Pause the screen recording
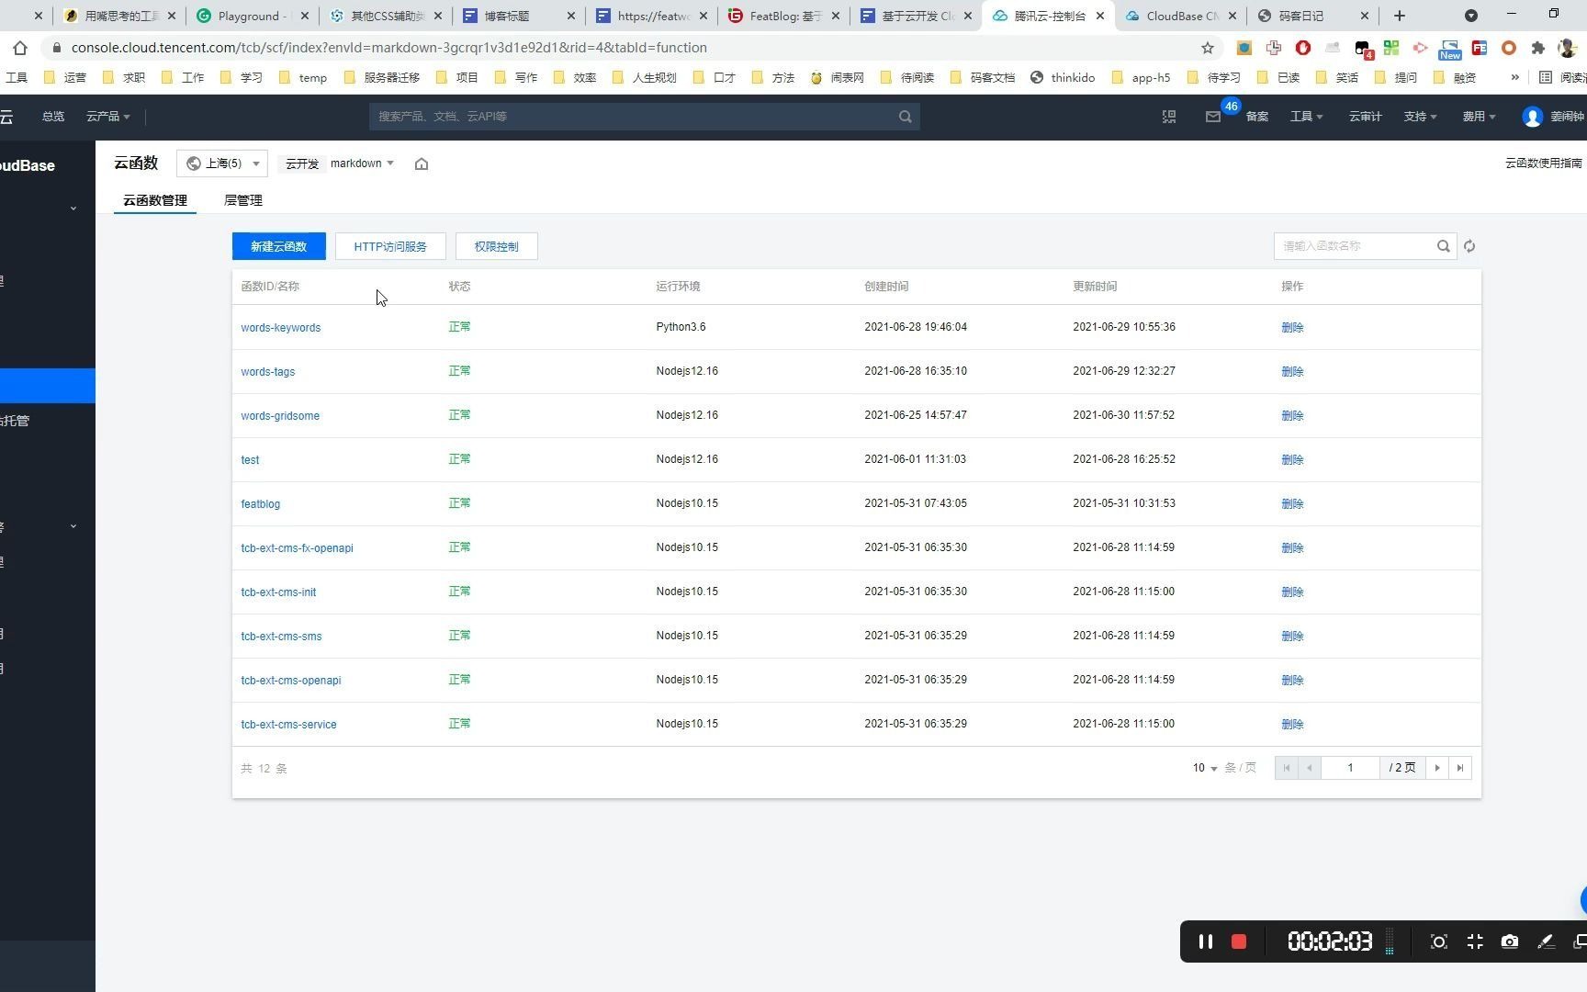Image resolution: width=1587 pixels, height=992 pixels. [1206, 941]
